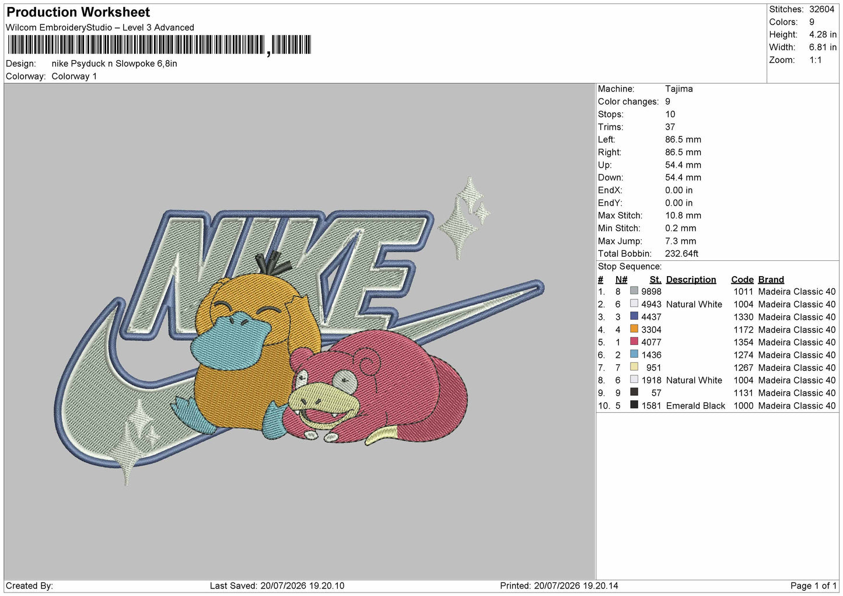Click the embroidery design preview thumbnail

[x=300, y=331]
